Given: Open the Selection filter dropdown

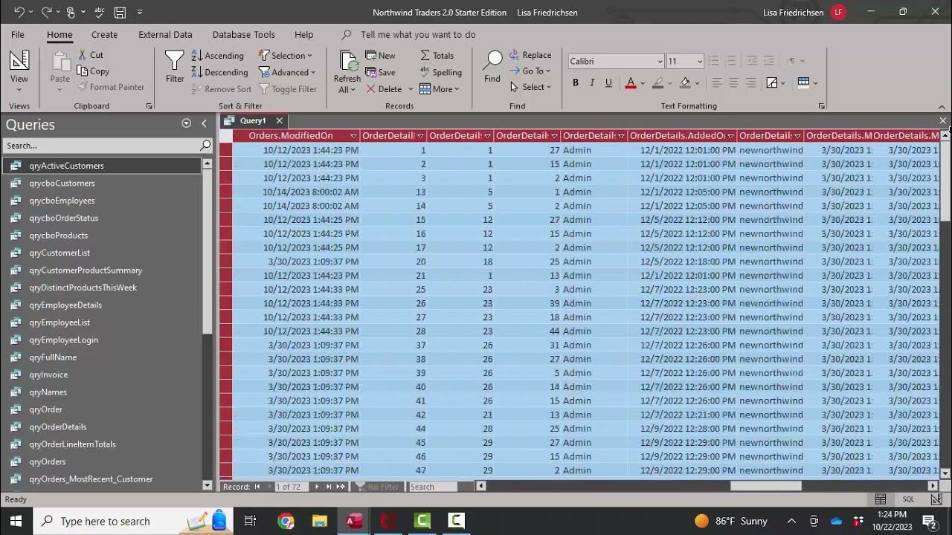Looking at the screenshot, I should pyautogui.click(x=286, y=56).
